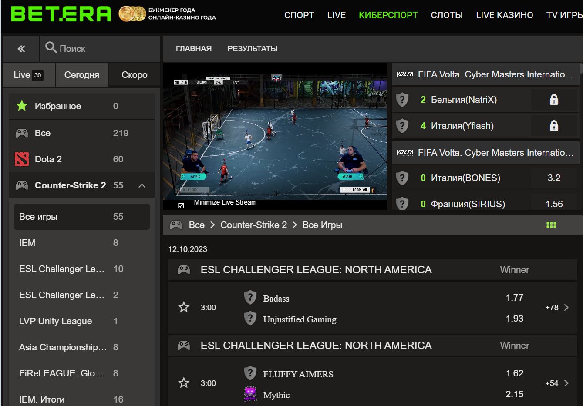Image resolution: width=583 pixels, height=406 pixels.
Task: Click the gamepad icon beside Все
Action: coord(22,133)
